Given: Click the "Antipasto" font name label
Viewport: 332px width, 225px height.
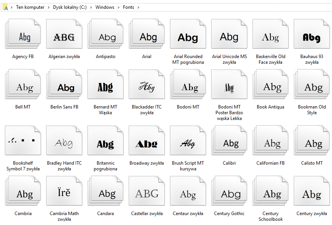Looking at the screenshot, I should point(106,57).
